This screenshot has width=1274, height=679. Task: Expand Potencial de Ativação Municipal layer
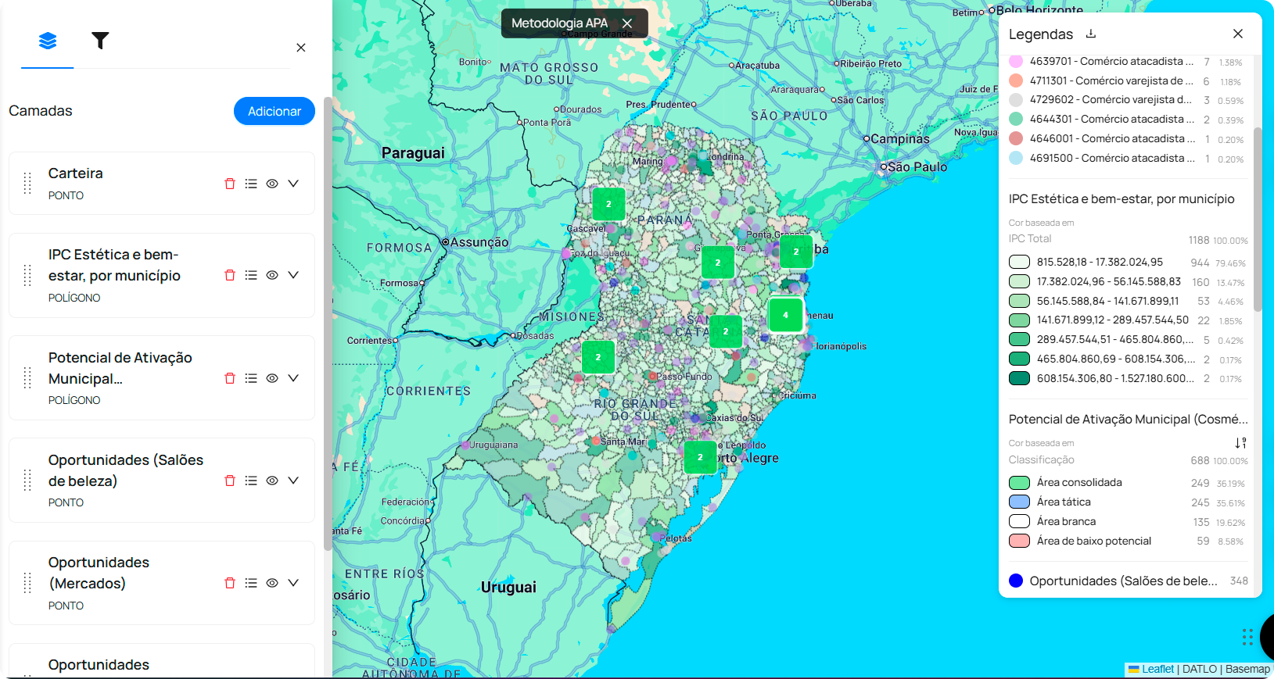click(x=293, y=378)
